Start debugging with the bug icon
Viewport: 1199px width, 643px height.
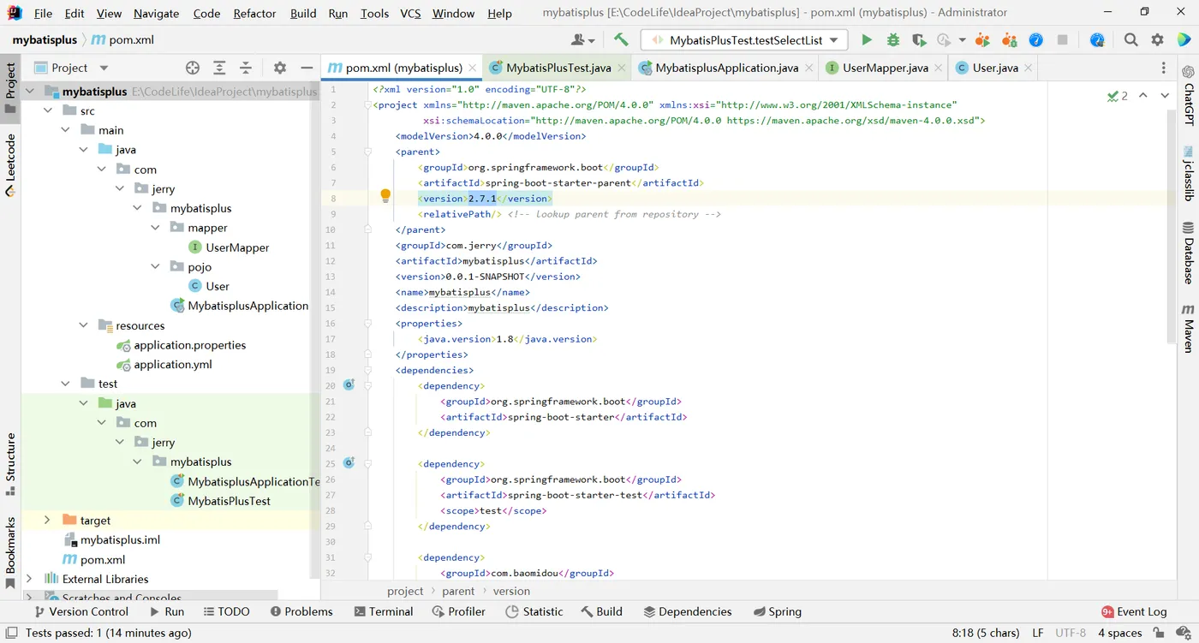tap(893, 39)
